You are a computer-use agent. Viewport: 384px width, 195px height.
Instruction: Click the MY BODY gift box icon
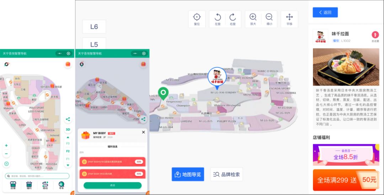[x=85, y=135]
